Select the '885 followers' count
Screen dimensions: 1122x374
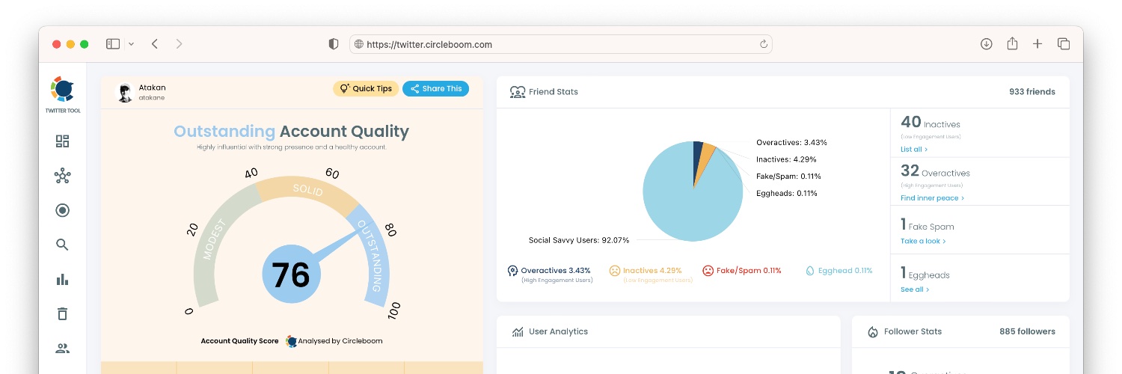pyautogui.click(x=1027, y=331)
